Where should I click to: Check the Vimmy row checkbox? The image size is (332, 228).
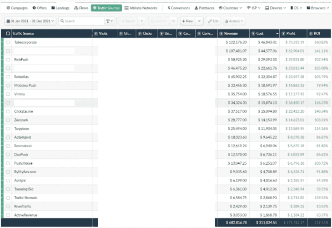pos(8,94)
